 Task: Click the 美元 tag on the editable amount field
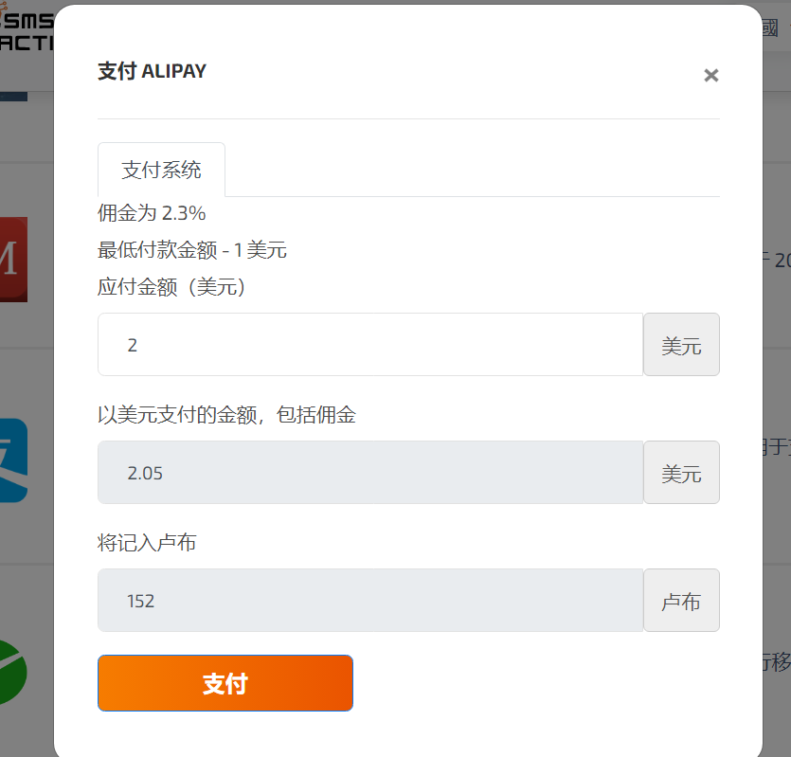click(681, 344)
